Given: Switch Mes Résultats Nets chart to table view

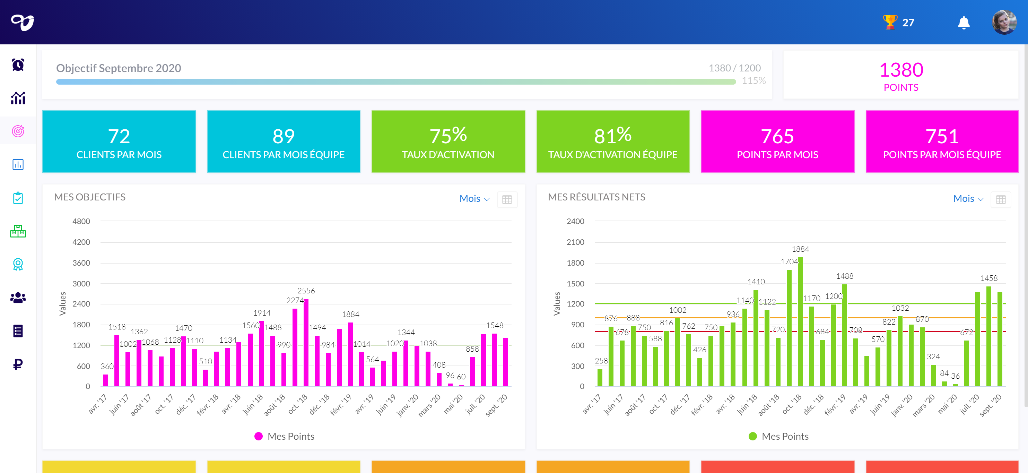Looking at the screenshot, I should tap(1001, 199).
